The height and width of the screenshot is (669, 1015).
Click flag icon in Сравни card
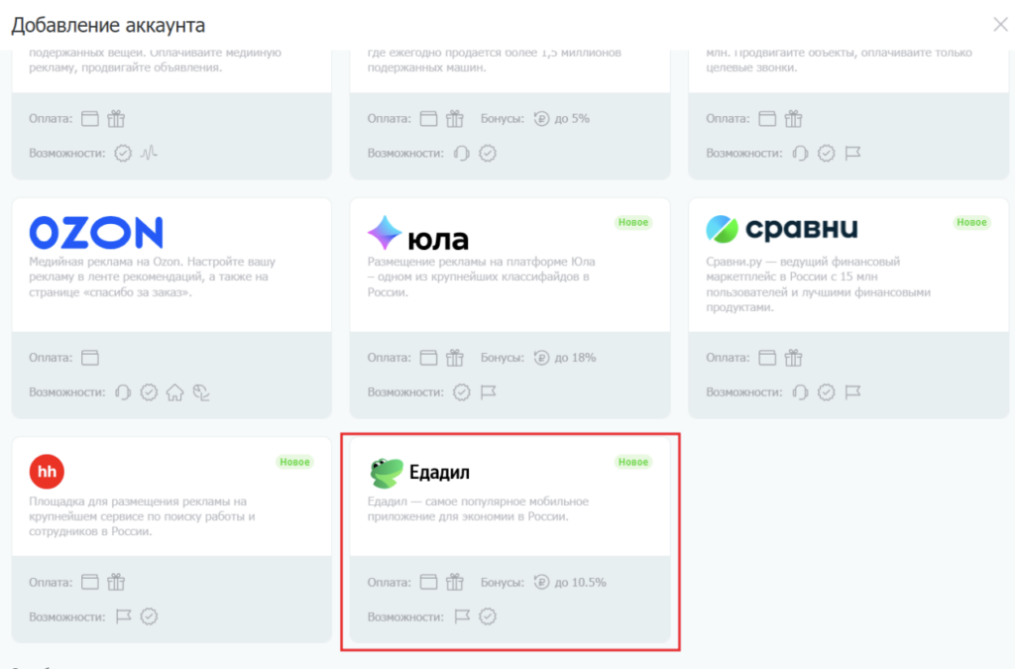coord(853,392)
